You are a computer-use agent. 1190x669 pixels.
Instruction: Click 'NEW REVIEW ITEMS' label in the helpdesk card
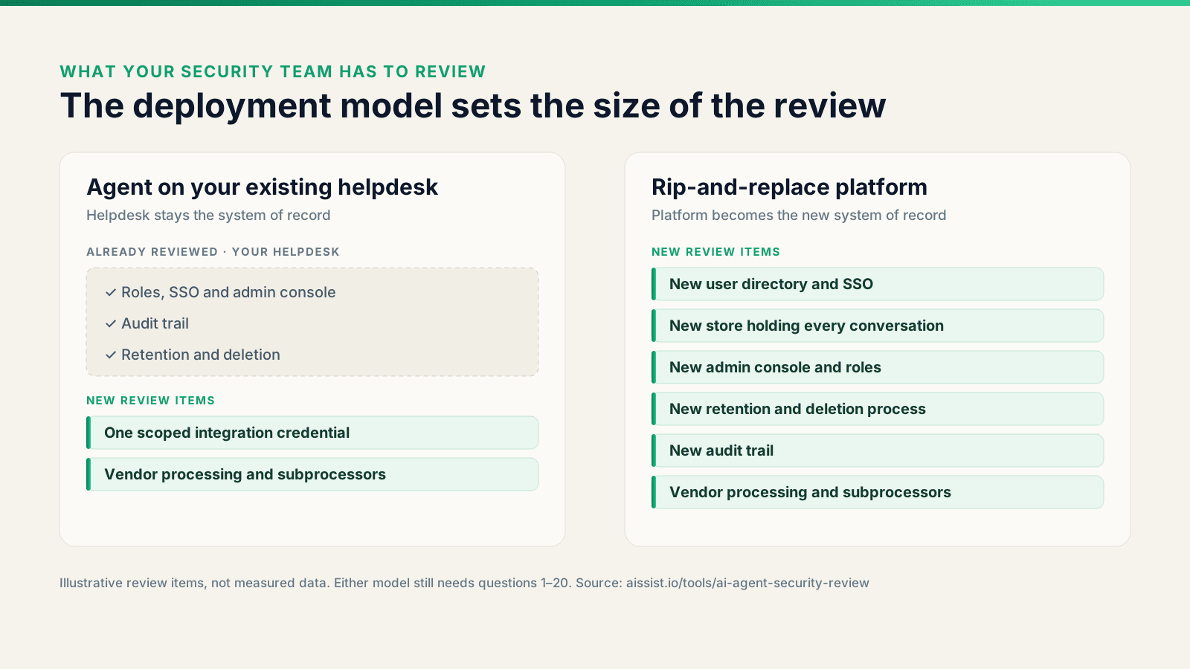coord(150,401)
